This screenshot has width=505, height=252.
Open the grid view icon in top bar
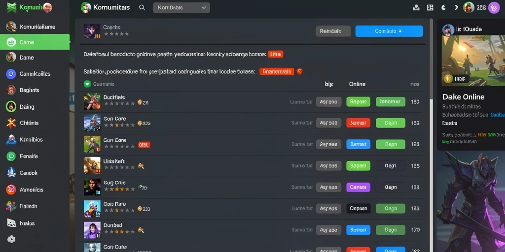[430, 7]
